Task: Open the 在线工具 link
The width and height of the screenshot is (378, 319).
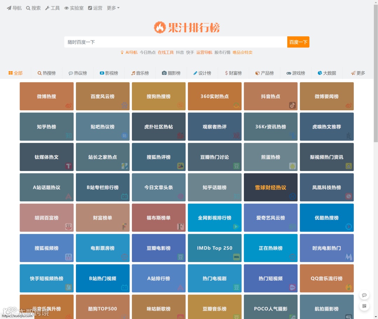Action: click(x=166, y=52)
